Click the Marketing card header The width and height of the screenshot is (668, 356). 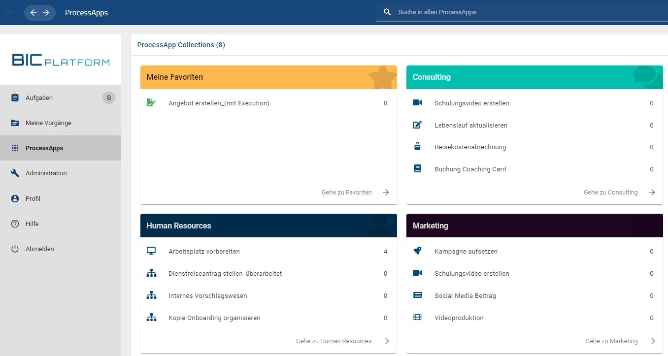(x=534, y=226)
